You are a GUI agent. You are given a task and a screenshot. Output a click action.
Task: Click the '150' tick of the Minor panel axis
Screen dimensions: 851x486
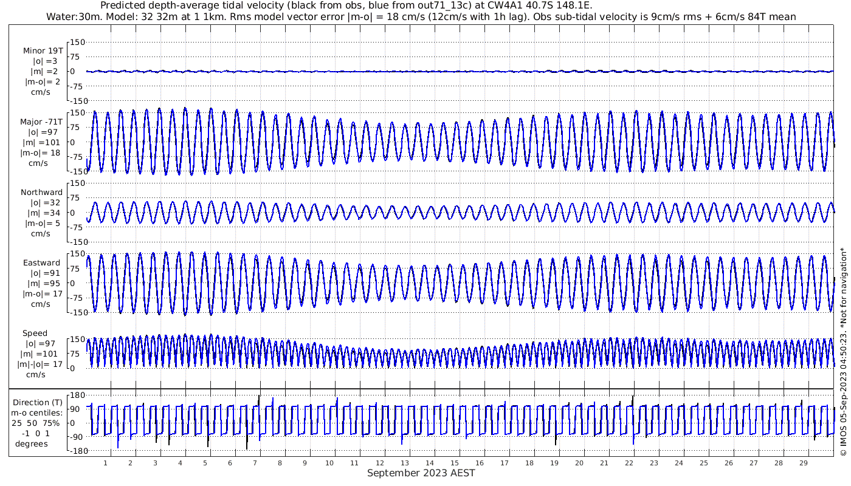[78, 43]
